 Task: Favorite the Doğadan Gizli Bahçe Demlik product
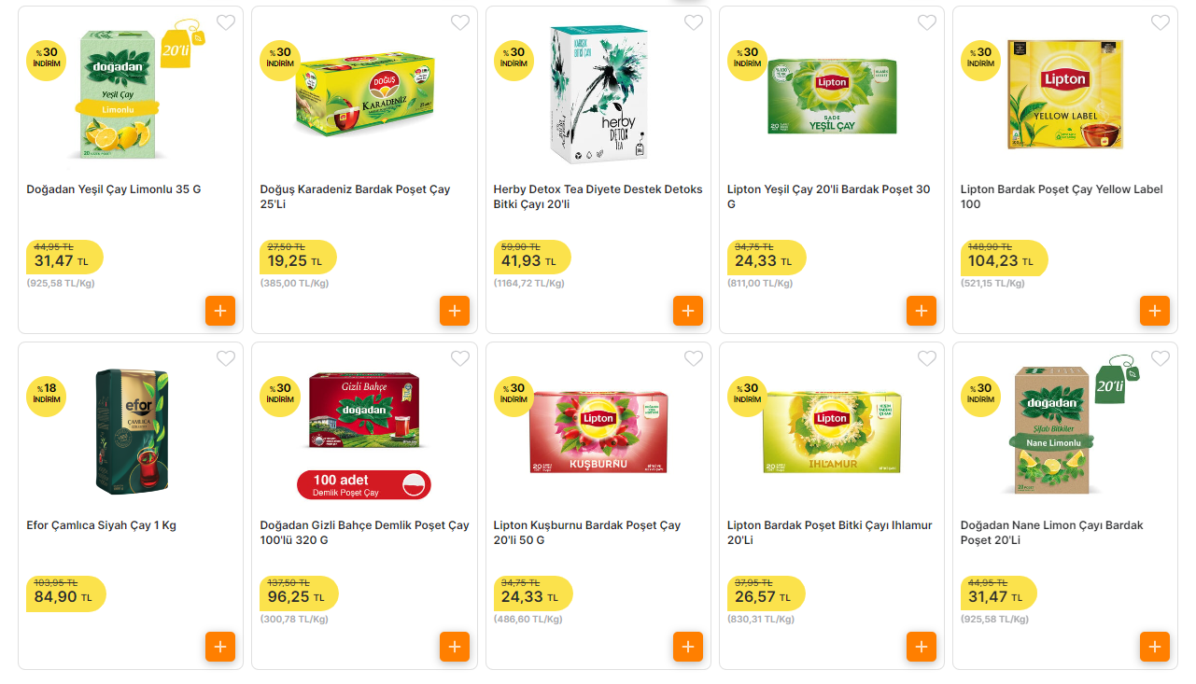460,358
